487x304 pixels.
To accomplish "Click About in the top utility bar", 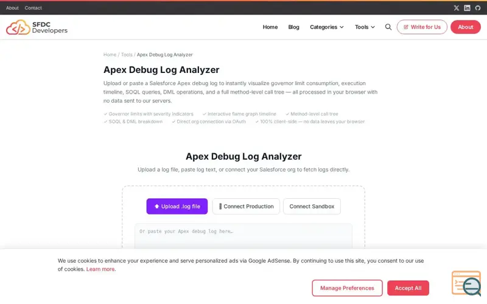I will 12,8.
